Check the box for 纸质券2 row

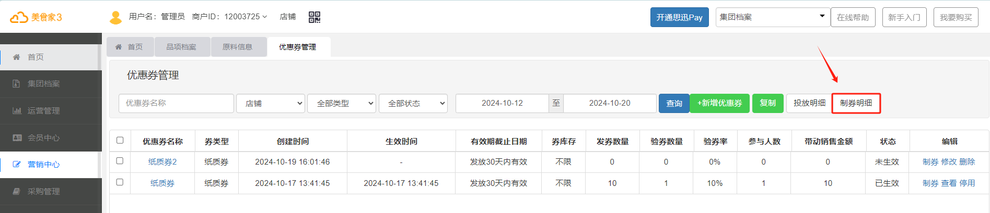(120, 161)
